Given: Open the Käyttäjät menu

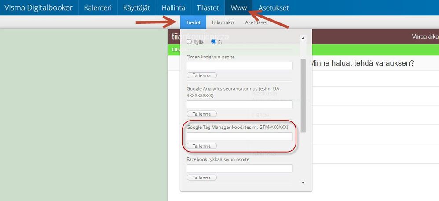Looking at the screenshot, I should [x=137, y=8].
